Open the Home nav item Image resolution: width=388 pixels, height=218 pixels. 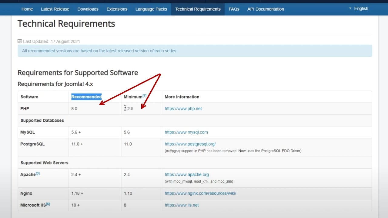point(27,9)
